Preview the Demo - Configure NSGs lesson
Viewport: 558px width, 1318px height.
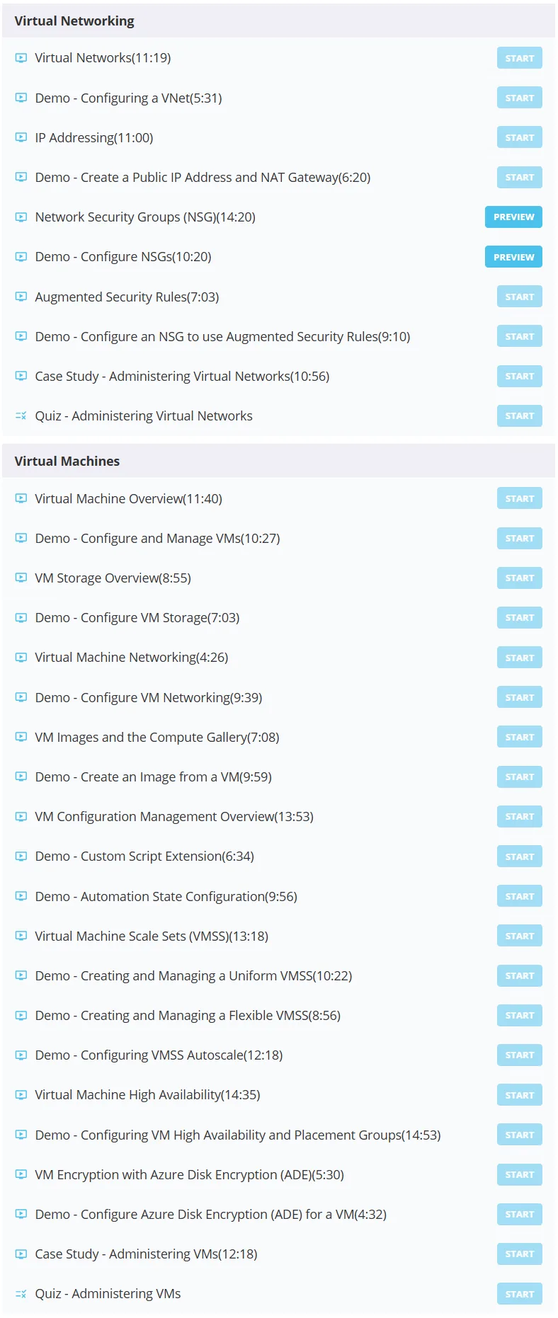tap(513, 257)
